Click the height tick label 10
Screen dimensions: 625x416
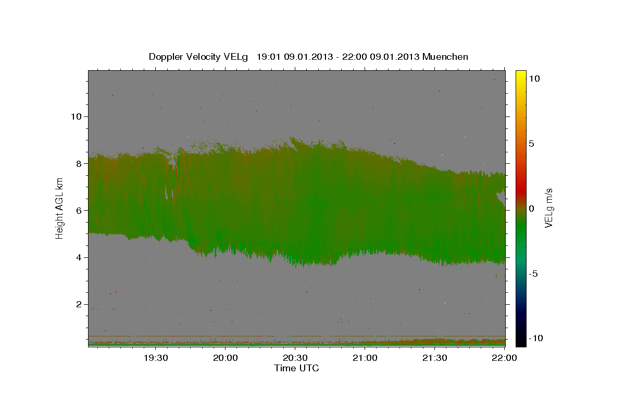coord(77,116)
